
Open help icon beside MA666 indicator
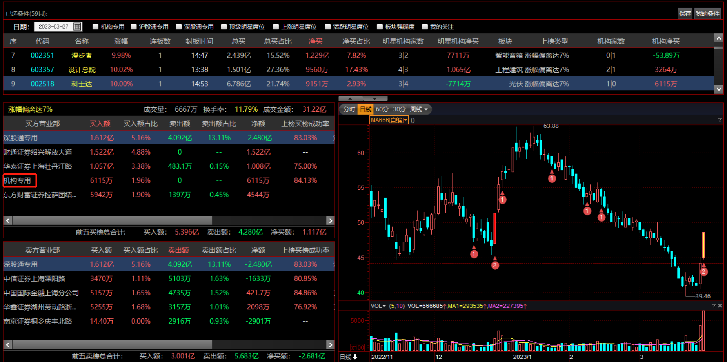tap(720, 120)
